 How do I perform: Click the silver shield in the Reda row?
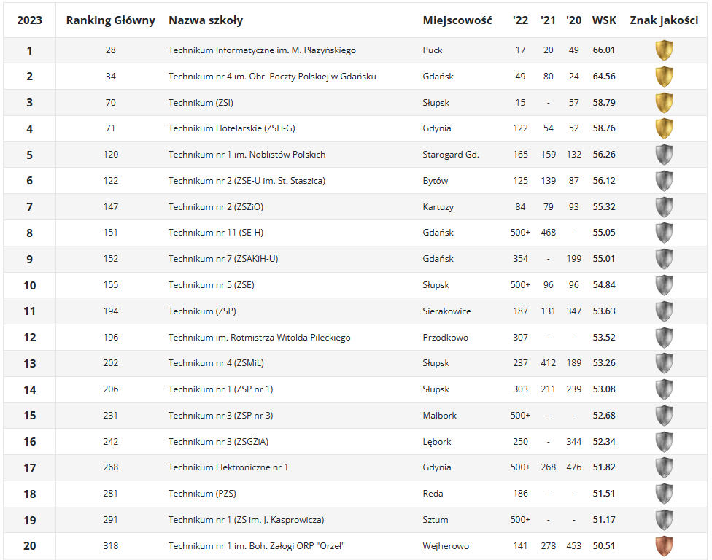tap(664, 494)
